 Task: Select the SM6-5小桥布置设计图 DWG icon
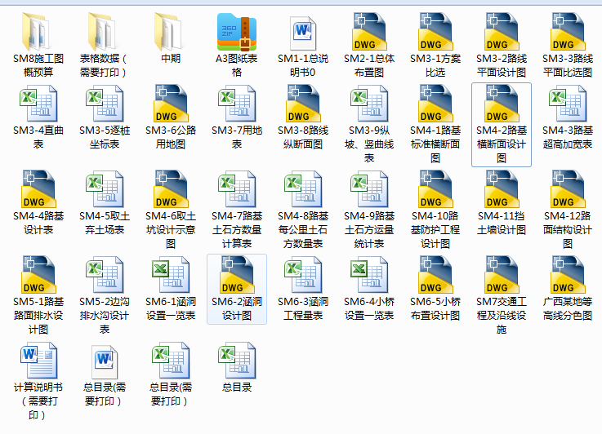pos(435,275)
